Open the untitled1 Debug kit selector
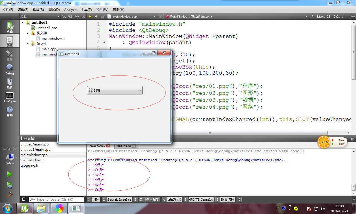This screenshot has width=356, height=214. 10,156
